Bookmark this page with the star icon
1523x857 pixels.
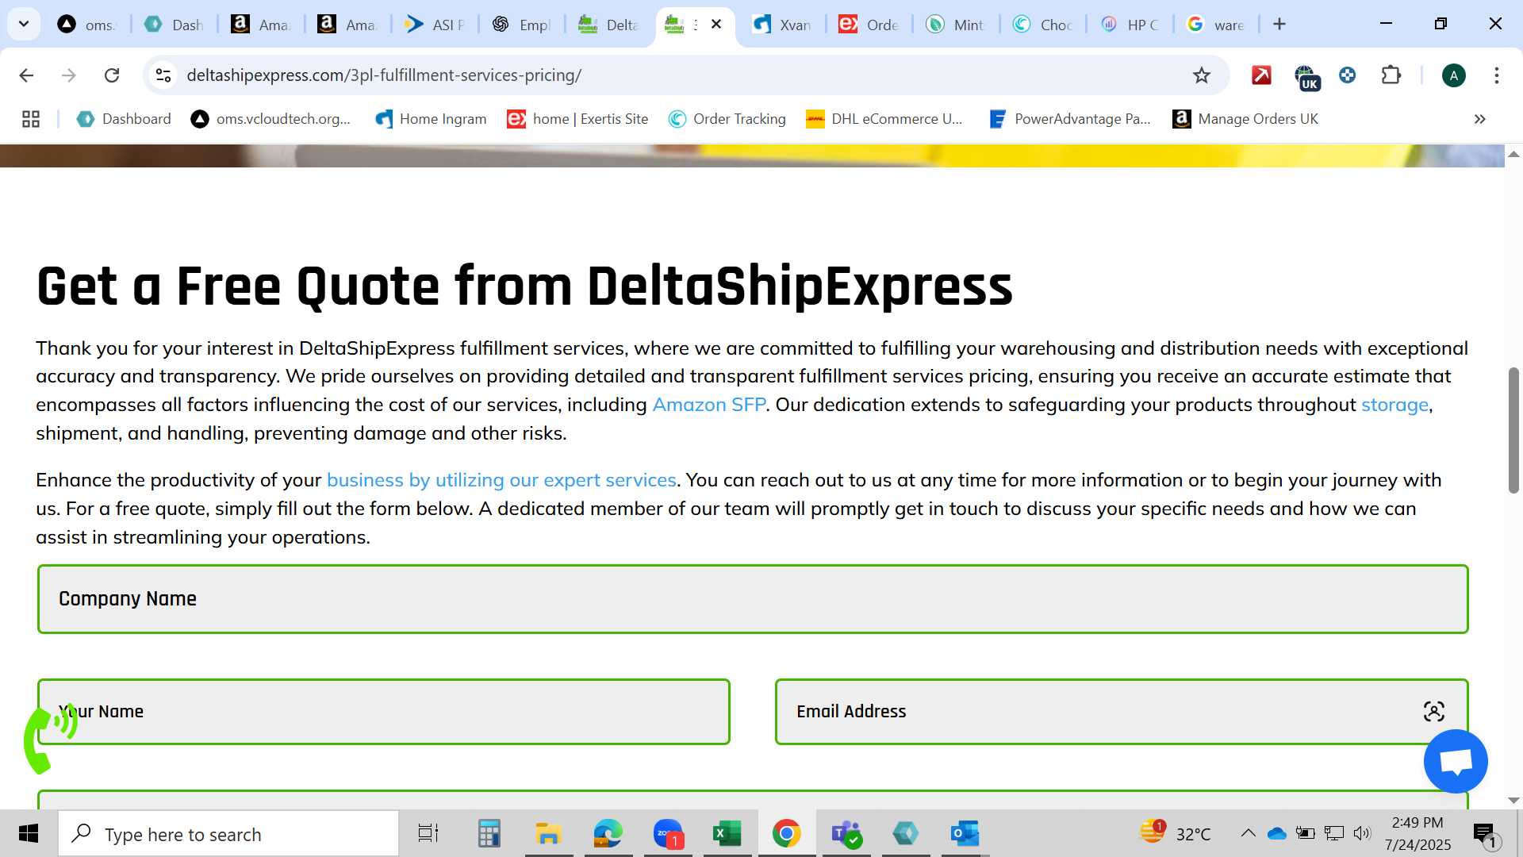point(1202,75)
